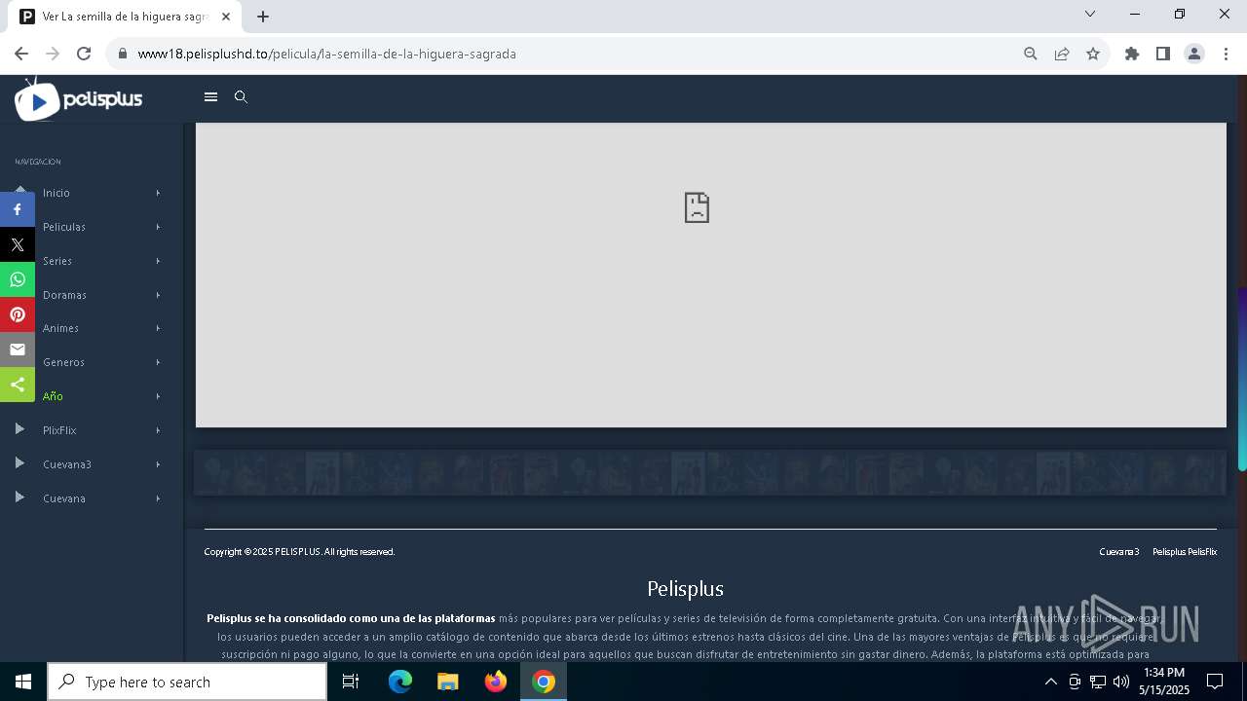Open the notifications center
The image size is (1247, 701).
1215,682
